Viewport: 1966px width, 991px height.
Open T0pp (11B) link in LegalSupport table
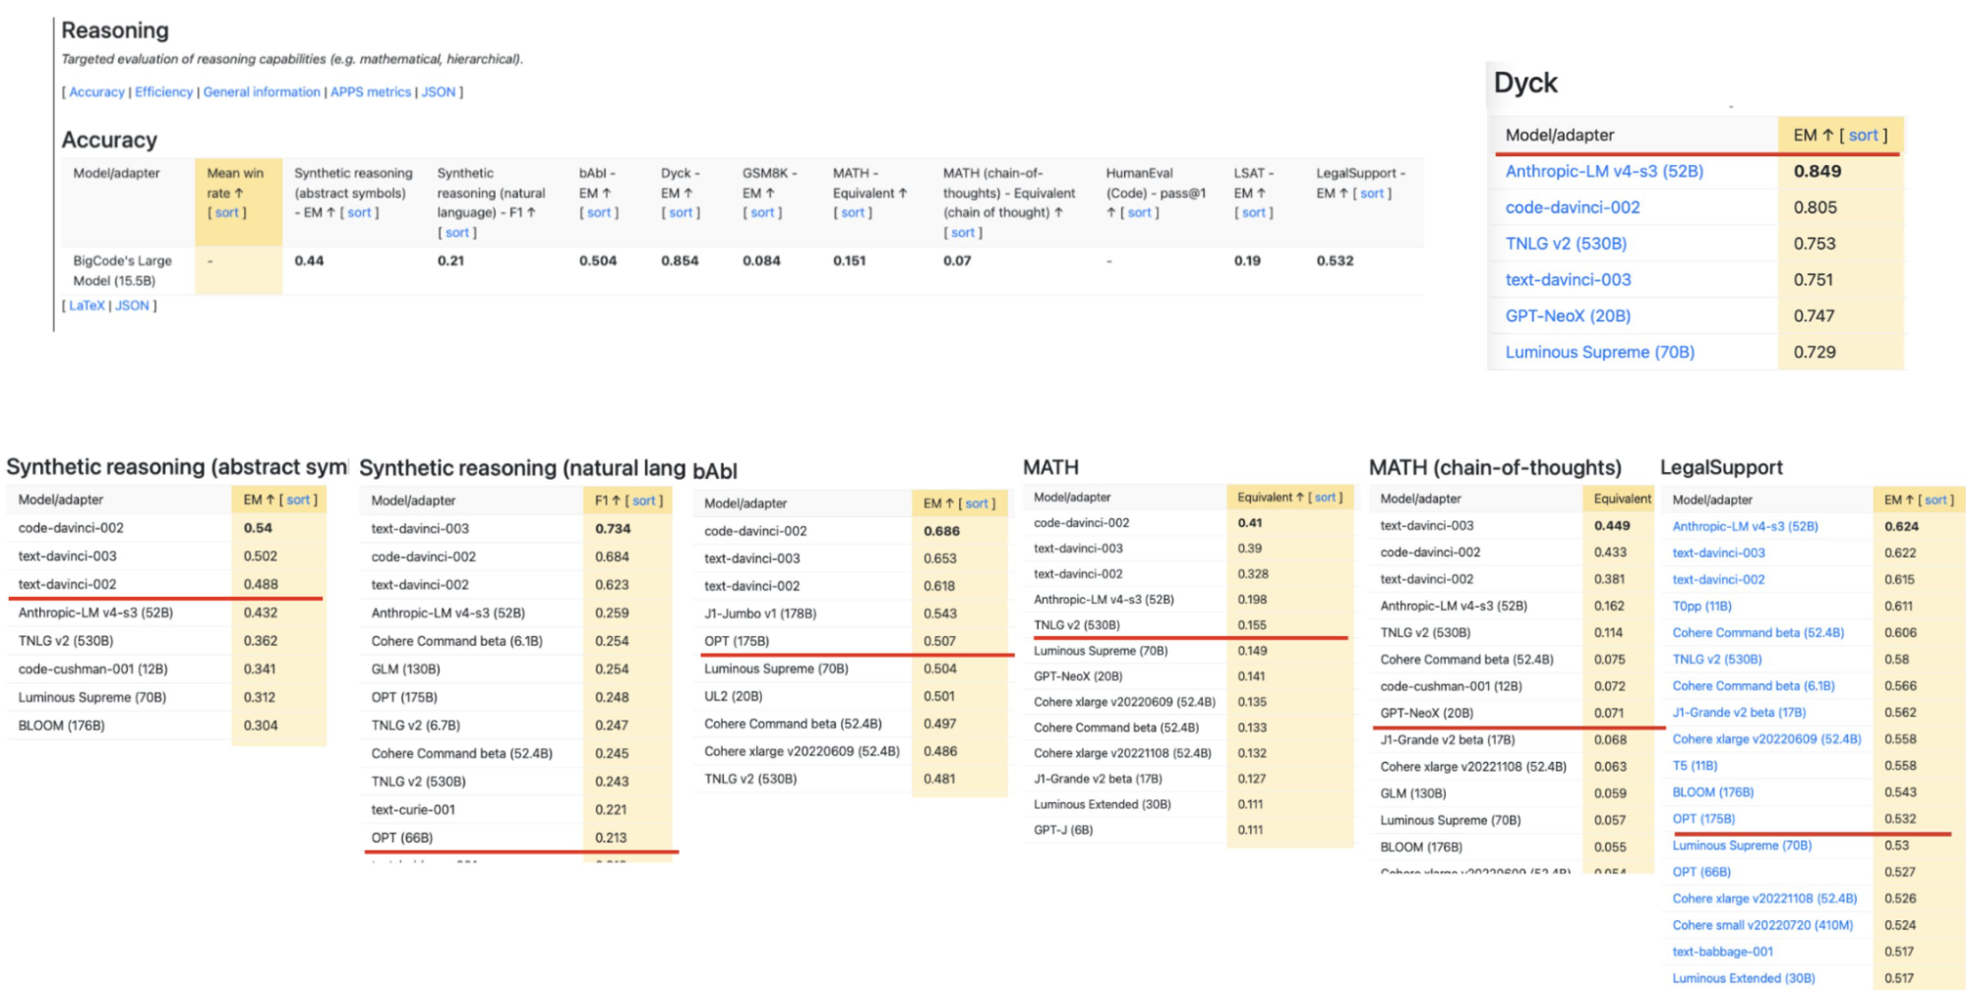click(1701, 607)
